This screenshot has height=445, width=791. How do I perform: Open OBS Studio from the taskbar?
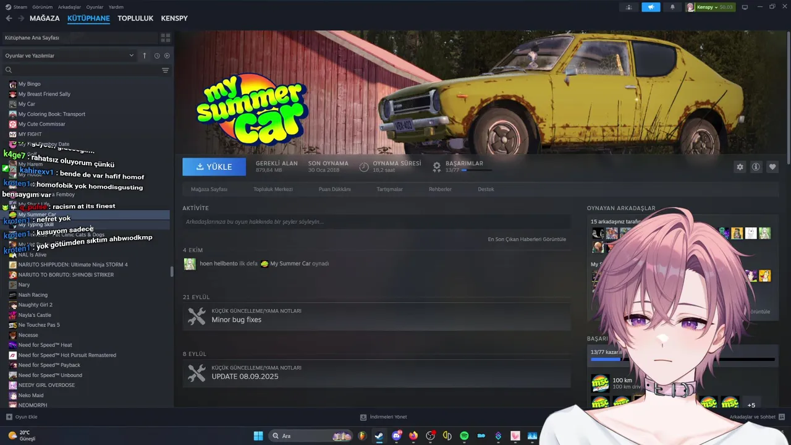click(431, 436)
